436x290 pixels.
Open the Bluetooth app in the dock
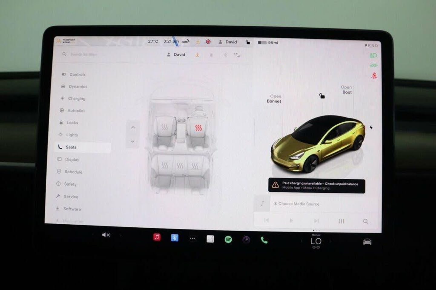tap(175, 238)
